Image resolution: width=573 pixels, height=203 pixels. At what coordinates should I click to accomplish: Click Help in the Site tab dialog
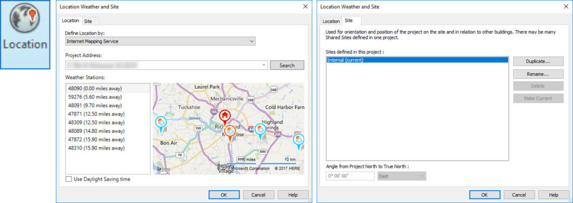[553, 195]
